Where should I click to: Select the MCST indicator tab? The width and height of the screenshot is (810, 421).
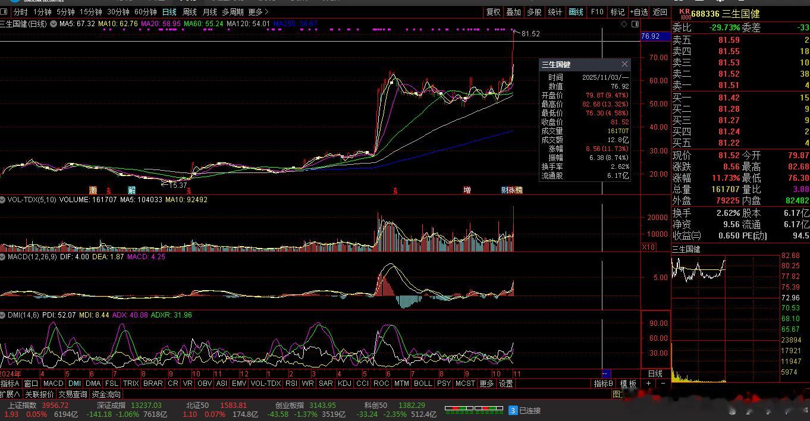click(465, 384)
